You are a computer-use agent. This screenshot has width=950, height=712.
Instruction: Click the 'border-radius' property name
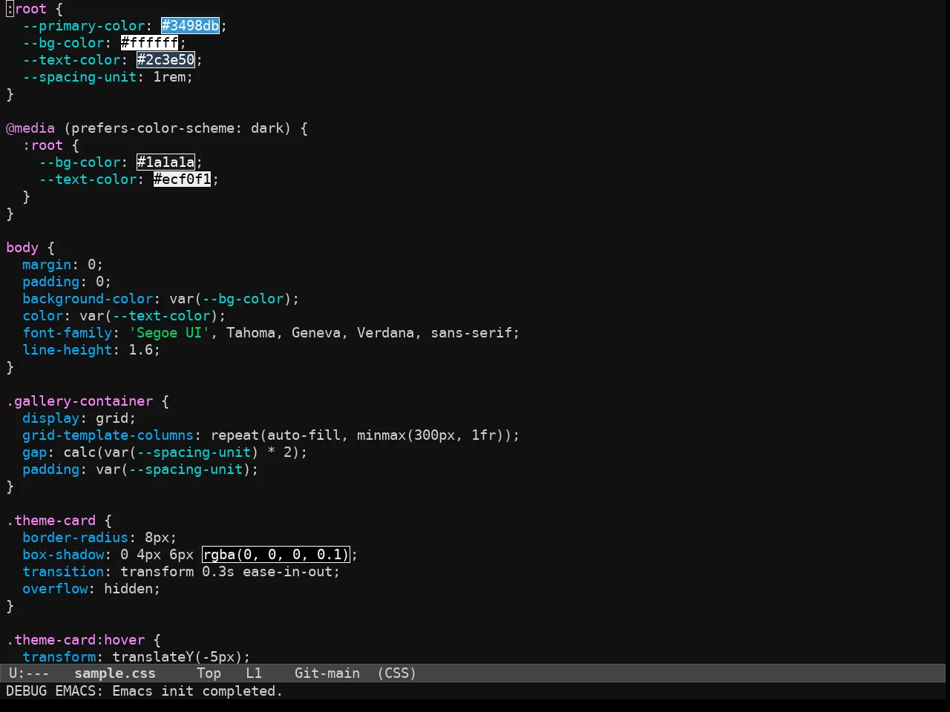75,538
